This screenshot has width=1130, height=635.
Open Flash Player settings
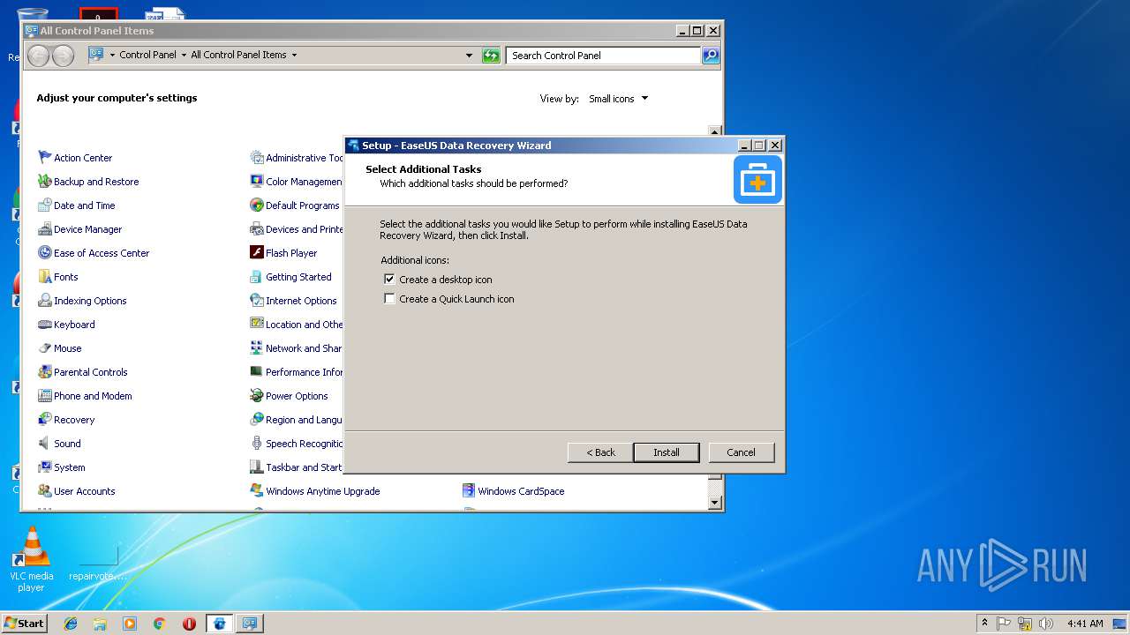[283, 253]
